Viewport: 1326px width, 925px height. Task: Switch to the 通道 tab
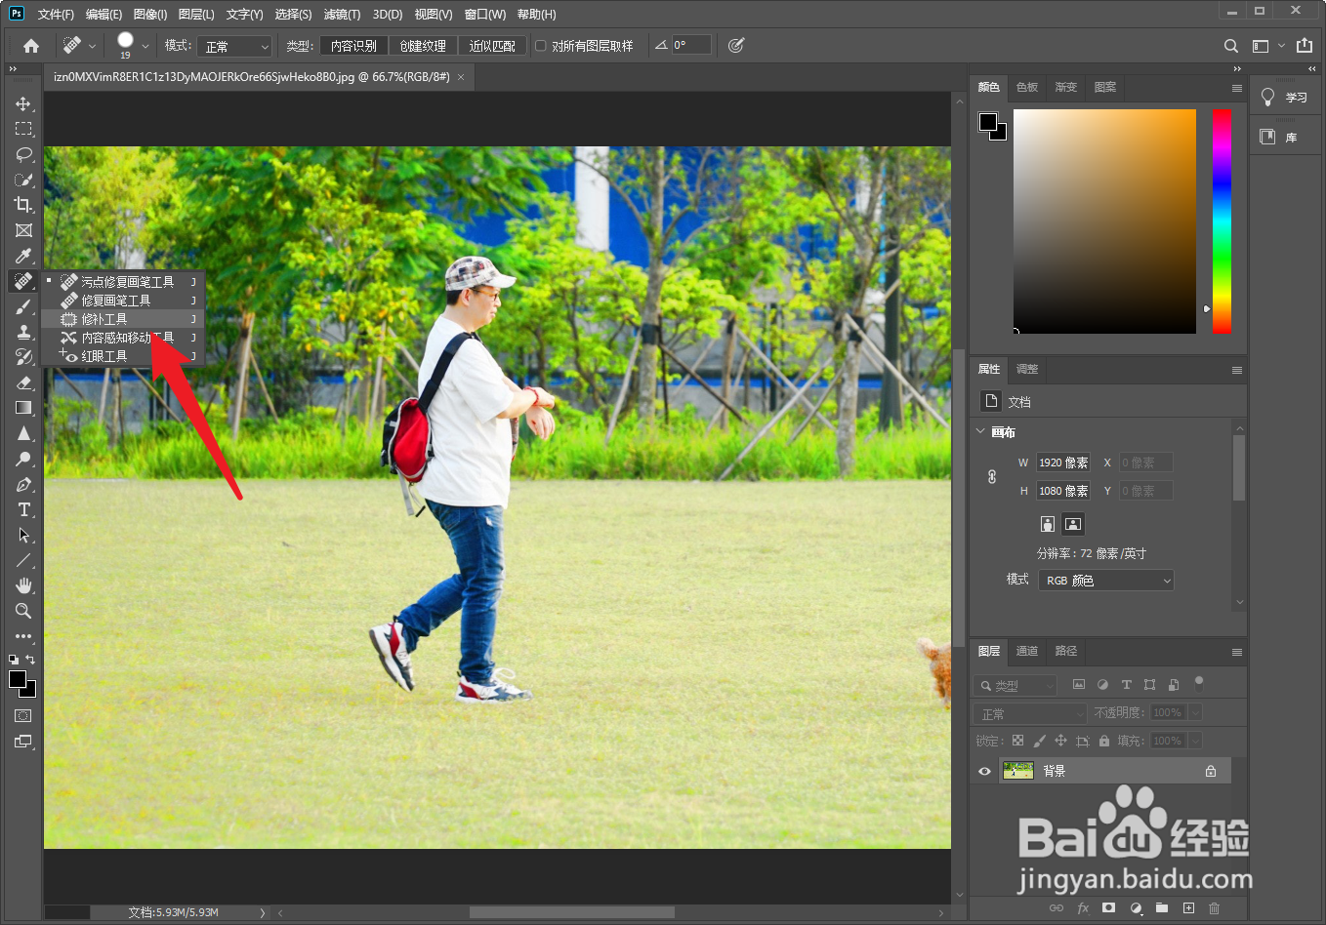tap(1027, 651)
